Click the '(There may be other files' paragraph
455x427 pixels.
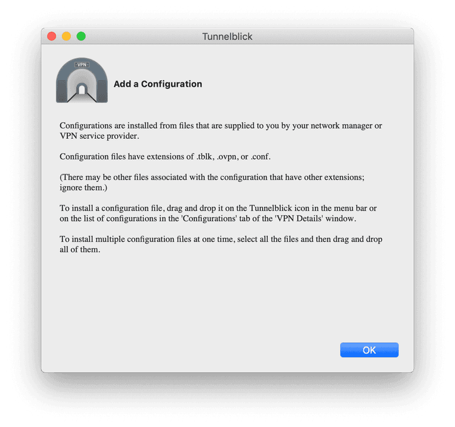click(212, 182)
